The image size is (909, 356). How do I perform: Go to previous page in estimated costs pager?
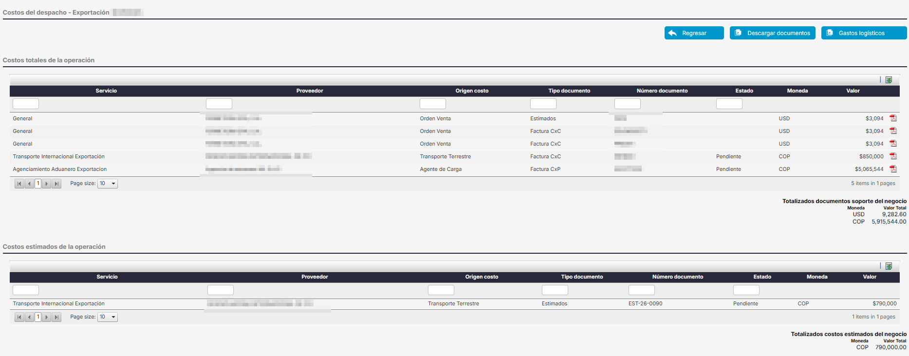(x=29, y=317)
